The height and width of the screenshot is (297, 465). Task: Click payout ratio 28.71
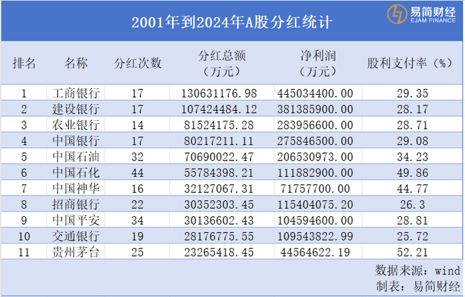pyautogui.click(x=413, y=125)
